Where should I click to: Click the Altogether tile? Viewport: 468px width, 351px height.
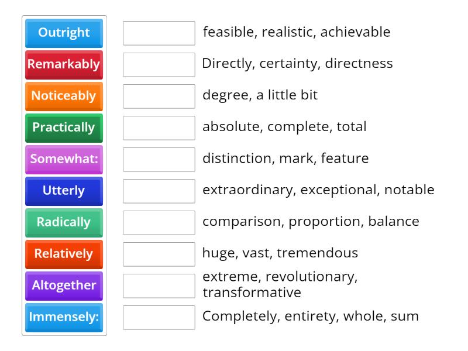pyautogui.click(x=63, y=285)
